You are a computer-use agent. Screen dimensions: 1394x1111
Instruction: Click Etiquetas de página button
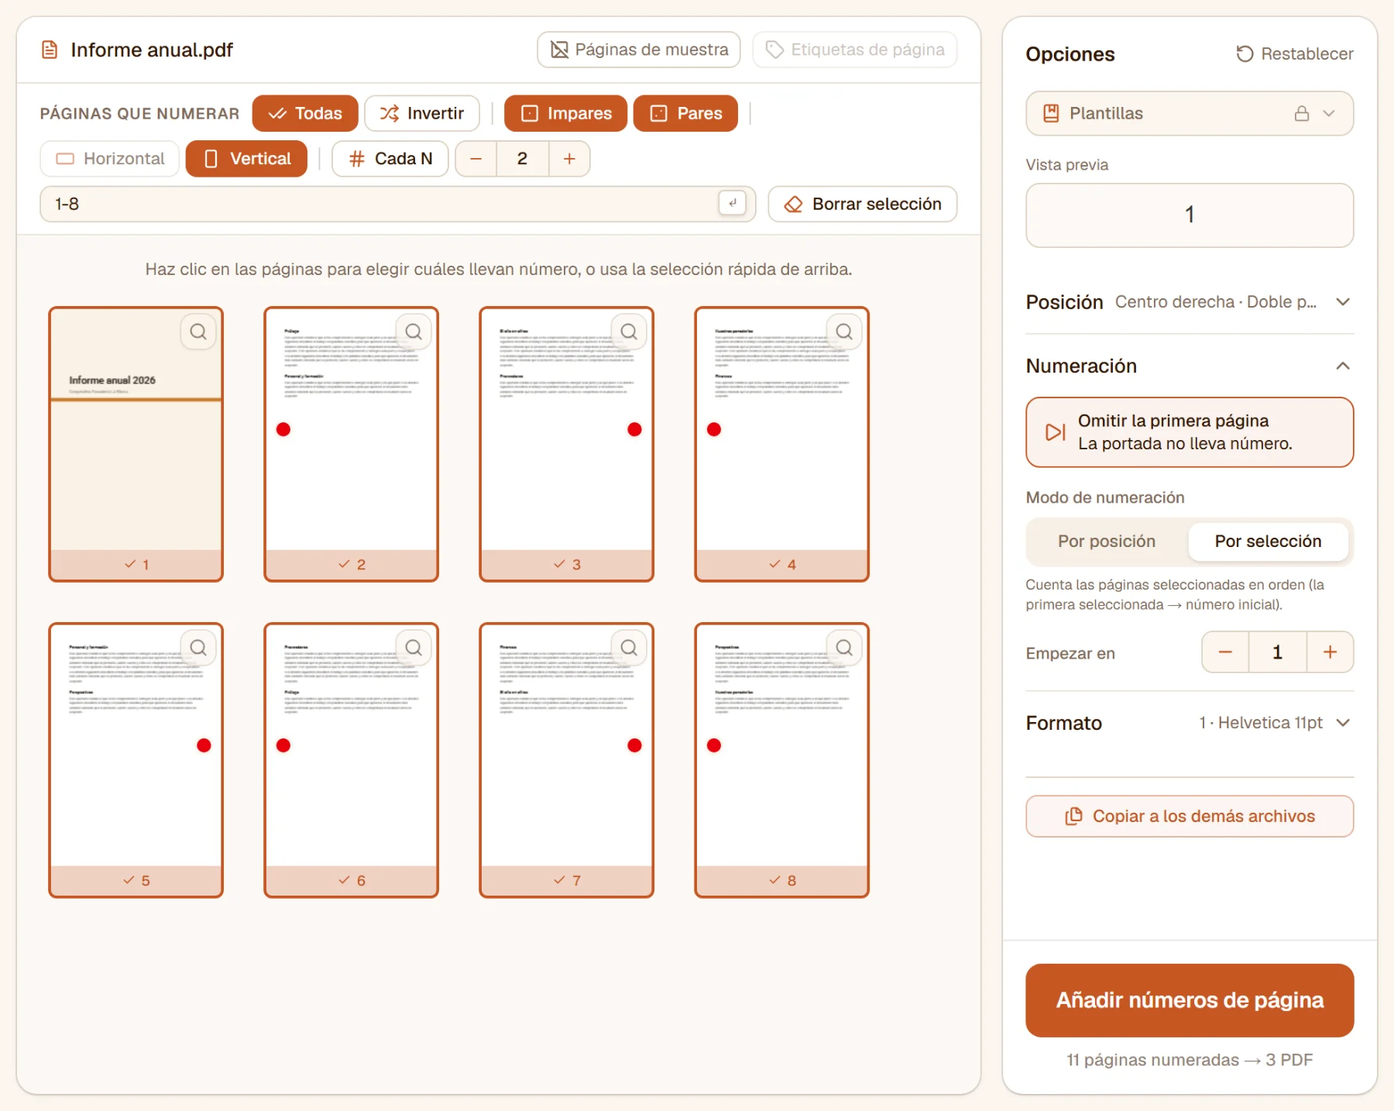pos(855,50)
